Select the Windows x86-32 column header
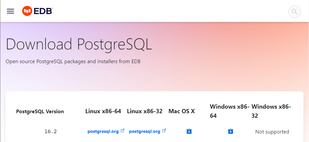Screen dimensions: 309x142 coord(271,111)
